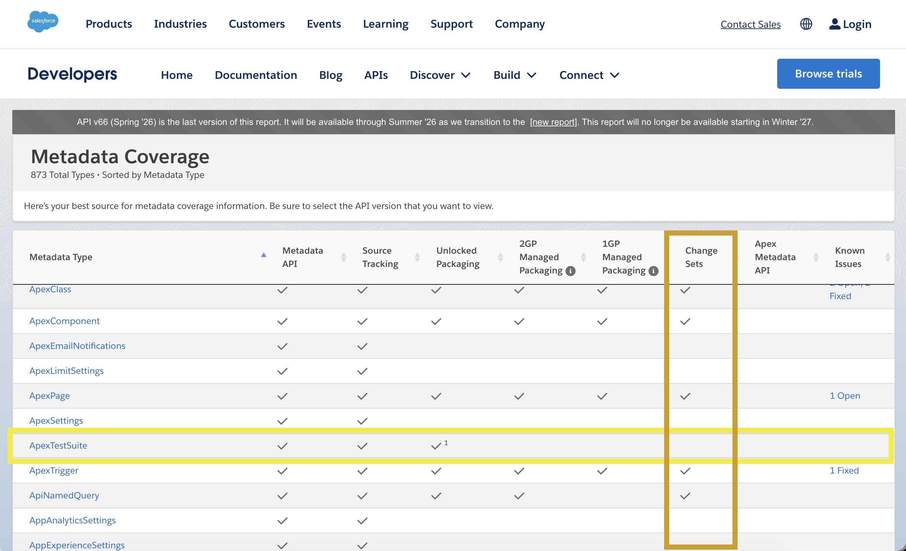Open the Support menu

tap(452, 24)
